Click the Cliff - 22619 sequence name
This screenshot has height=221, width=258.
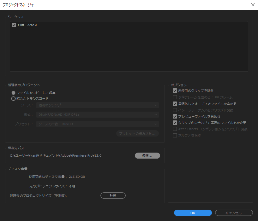click(27, 25)
